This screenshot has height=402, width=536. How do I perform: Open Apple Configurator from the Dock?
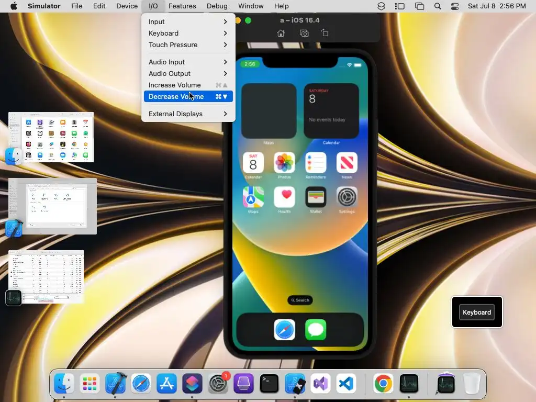243,383
